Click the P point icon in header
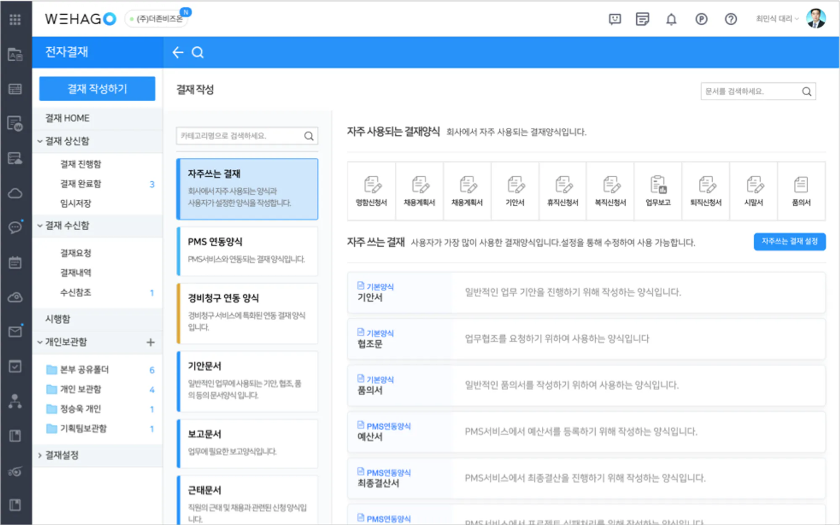This screenshot has height=525, width=840. point(701,19)
